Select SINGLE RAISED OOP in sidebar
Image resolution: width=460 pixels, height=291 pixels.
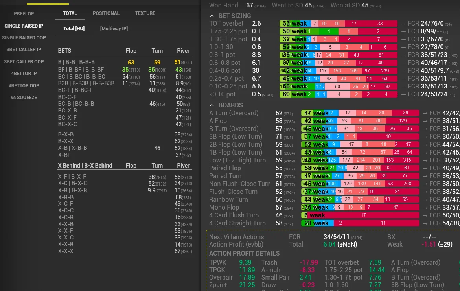tap(24, 38)
